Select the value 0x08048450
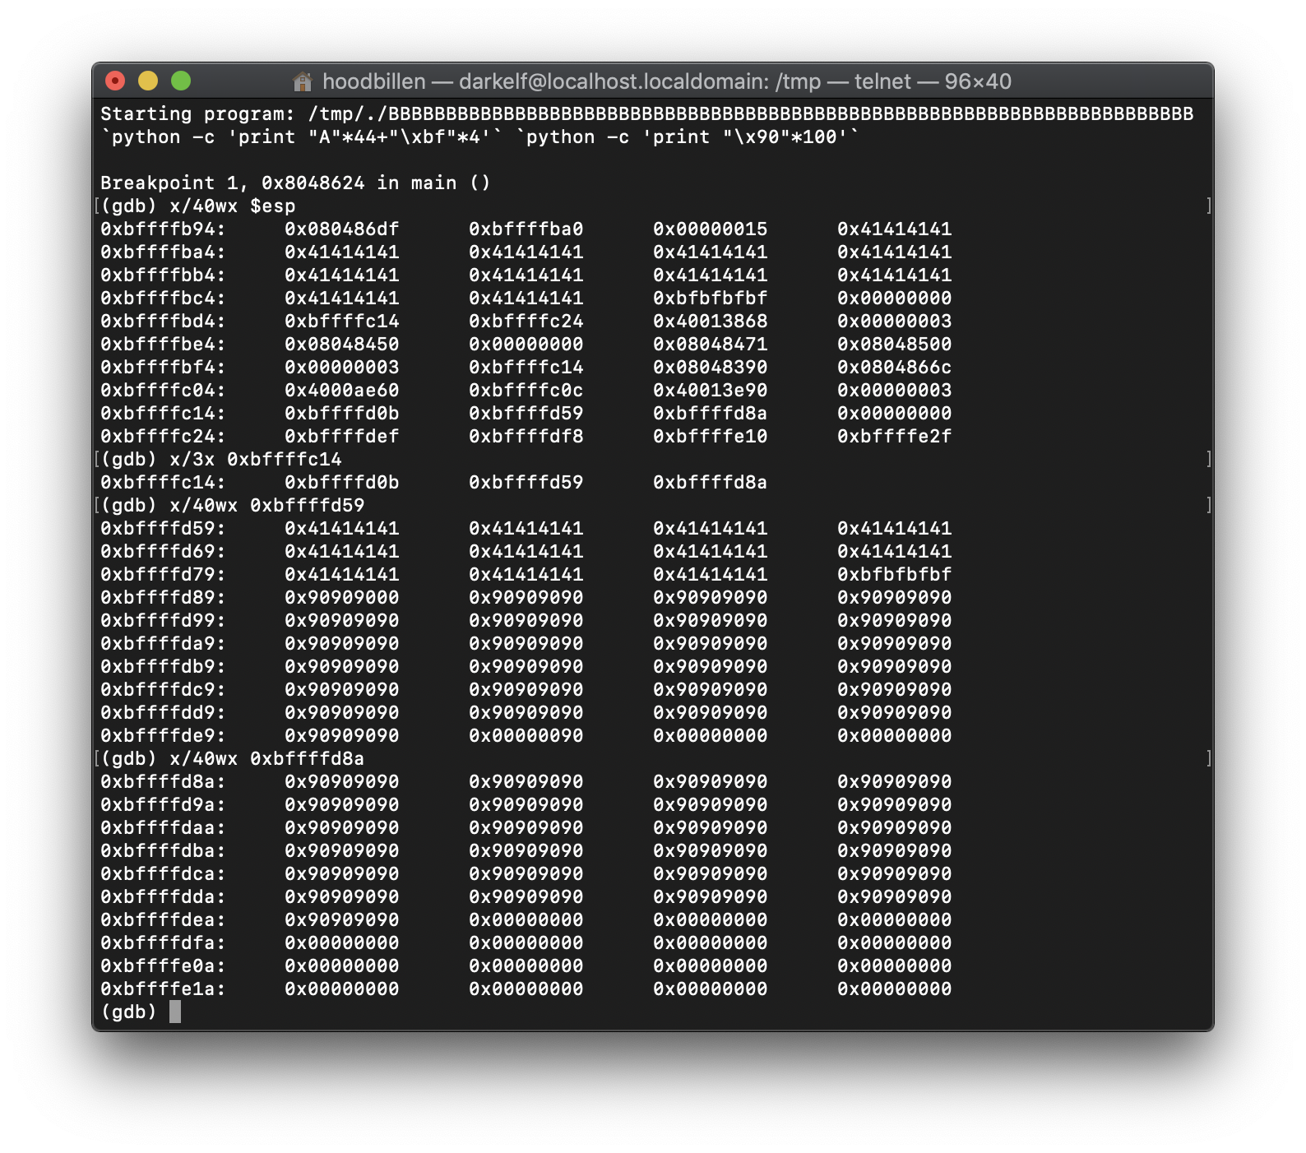 tap(342, 344)
